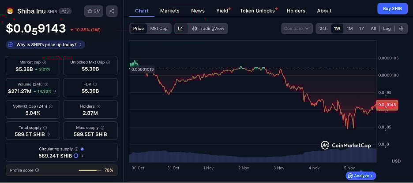Open the About tab
Image resolution: width=413 pixels, height=183 pixels.
coord(324,11)
